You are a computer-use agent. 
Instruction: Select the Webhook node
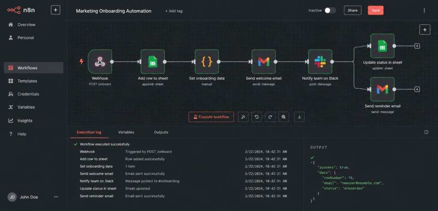pyautogui.click(x=100, y=62)
